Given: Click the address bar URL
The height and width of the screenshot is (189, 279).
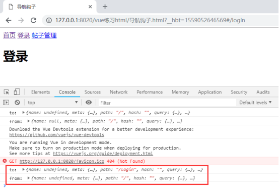Looking at the screenshot, I should tap(150, 20).
